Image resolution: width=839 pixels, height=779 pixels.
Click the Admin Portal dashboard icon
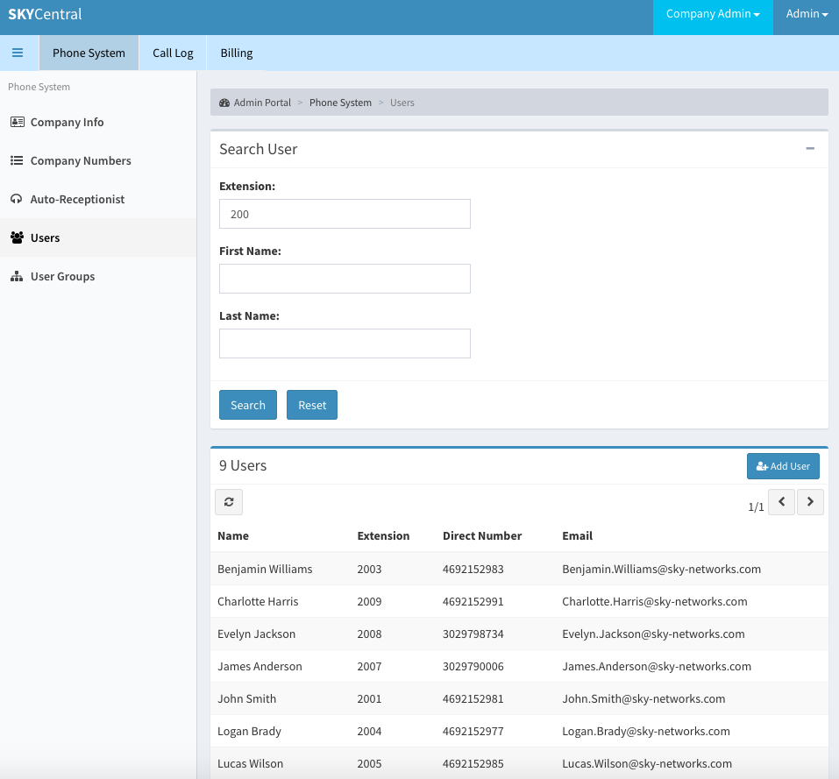[x=224, y=103]
